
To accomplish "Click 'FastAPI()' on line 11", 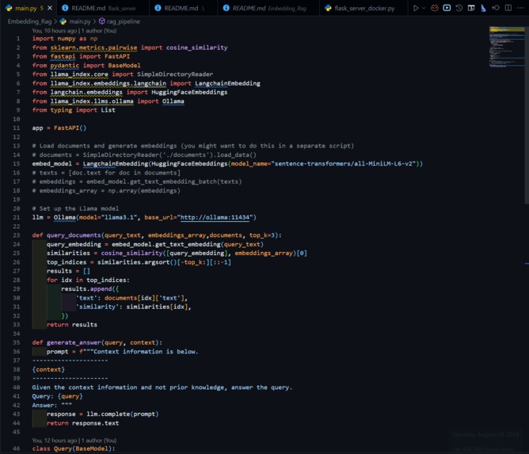I will (70, 128).
